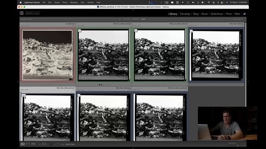Show the bottom filmstrip panel arrow

click(x=133, y=148)
